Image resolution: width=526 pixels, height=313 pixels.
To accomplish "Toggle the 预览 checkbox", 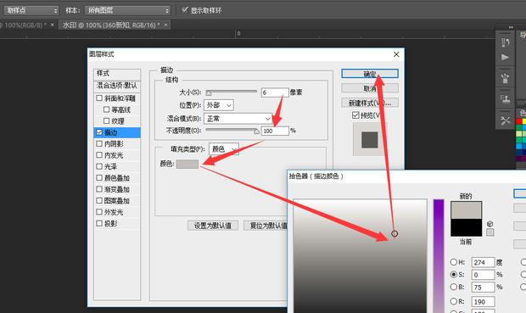I will coord(355,115).
